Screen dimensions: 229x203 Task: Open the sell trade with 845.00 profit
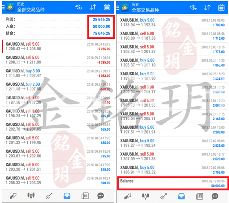(58, 167)
